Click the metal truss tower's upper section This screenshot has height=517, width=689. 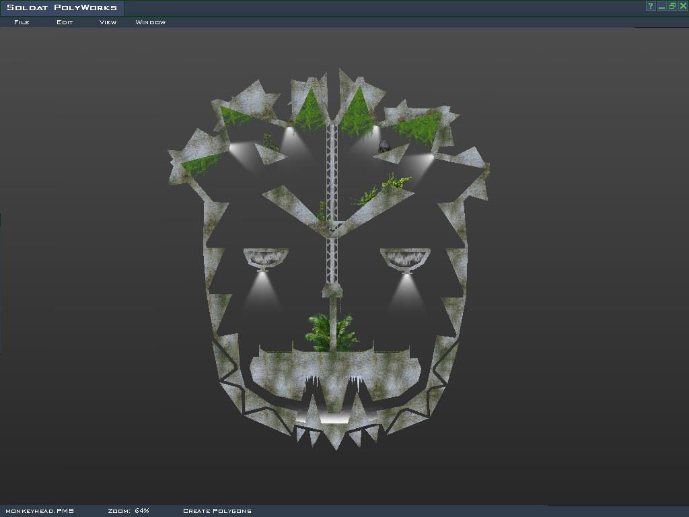331,168
